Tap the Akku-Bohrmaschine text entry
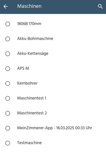The width and height of the screenshot is (106, 155). pos(35,39)
